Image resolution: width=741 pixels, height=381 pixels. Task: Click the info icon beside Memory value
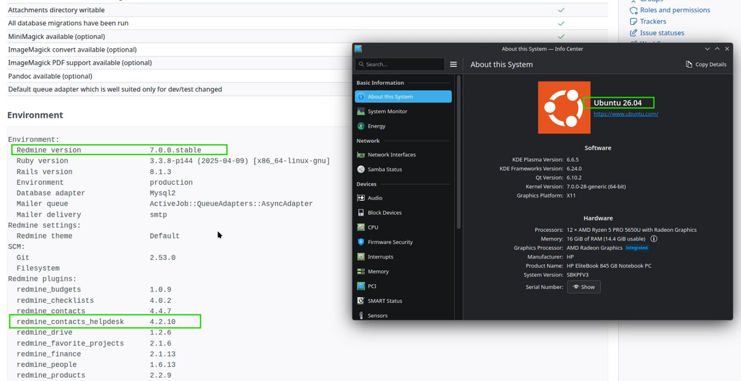(654, 239)
